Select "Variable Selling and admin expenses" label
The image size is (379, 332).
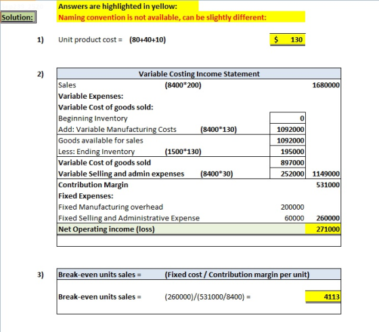121,174
